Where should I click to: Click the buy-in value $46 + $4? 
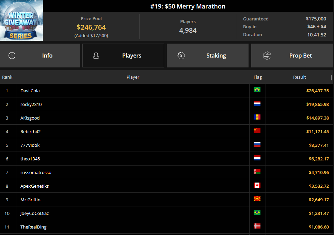click(x=317, y=27)
